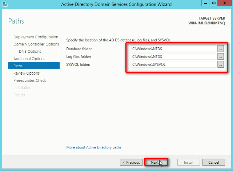Screen dimensions: 233x171
Task: Click the Next button
Action: [x=156, y=162]
